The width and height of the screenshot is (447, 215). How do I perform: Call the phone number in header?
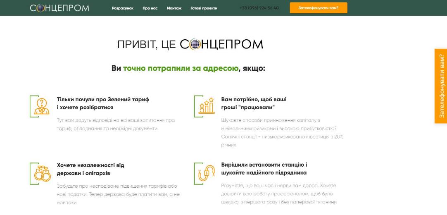[259, 8]
